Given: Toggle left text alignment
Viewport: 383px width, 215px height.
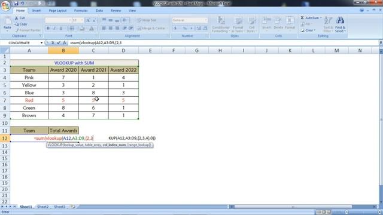Looking at the screenshot, I should pyautogui.click(x=104, y=28).
